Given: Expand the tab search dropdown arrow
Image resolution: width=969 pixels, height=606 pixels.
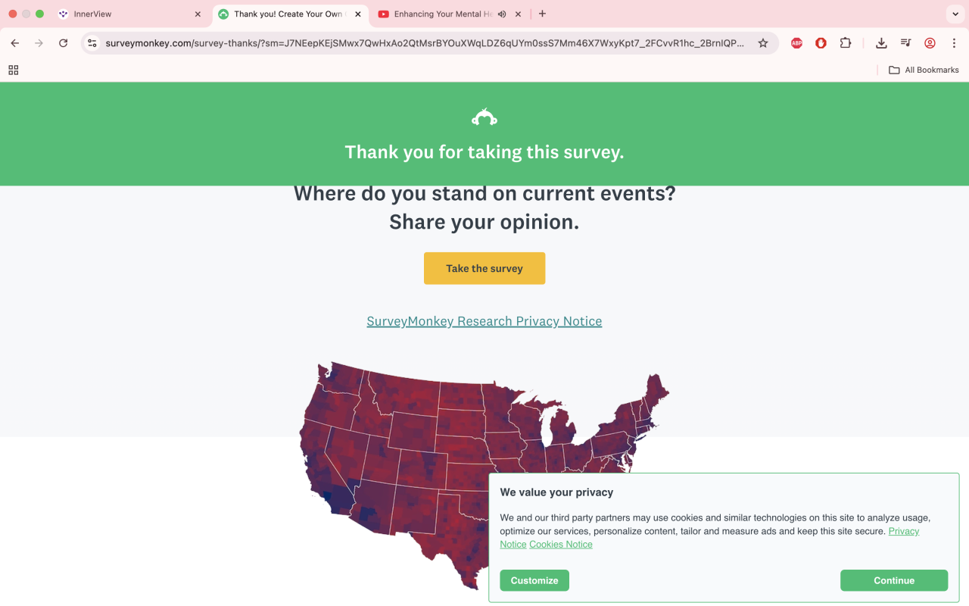Looking at the screenshot, I should [x=953, y=14].
